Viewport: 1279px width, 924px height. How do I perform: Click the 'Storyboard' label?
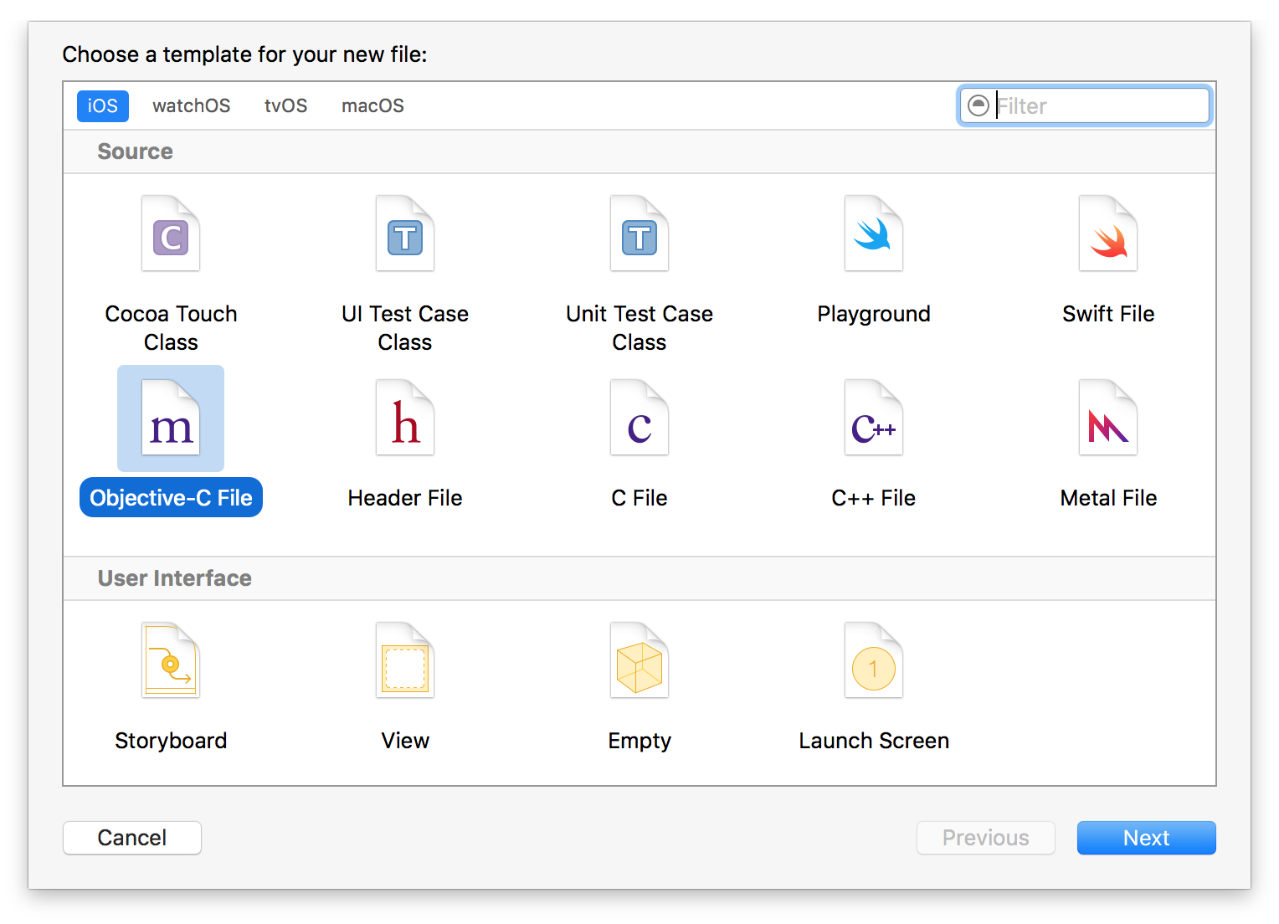[171, 741]
